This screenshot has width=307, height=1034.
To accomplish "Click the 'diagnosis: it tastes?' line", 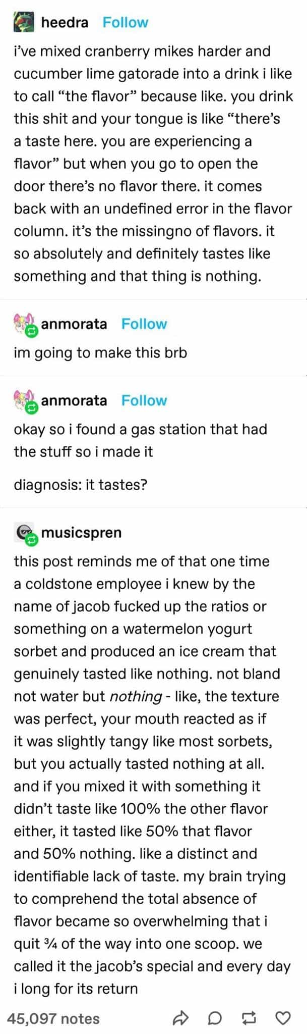I will point(81,485).
